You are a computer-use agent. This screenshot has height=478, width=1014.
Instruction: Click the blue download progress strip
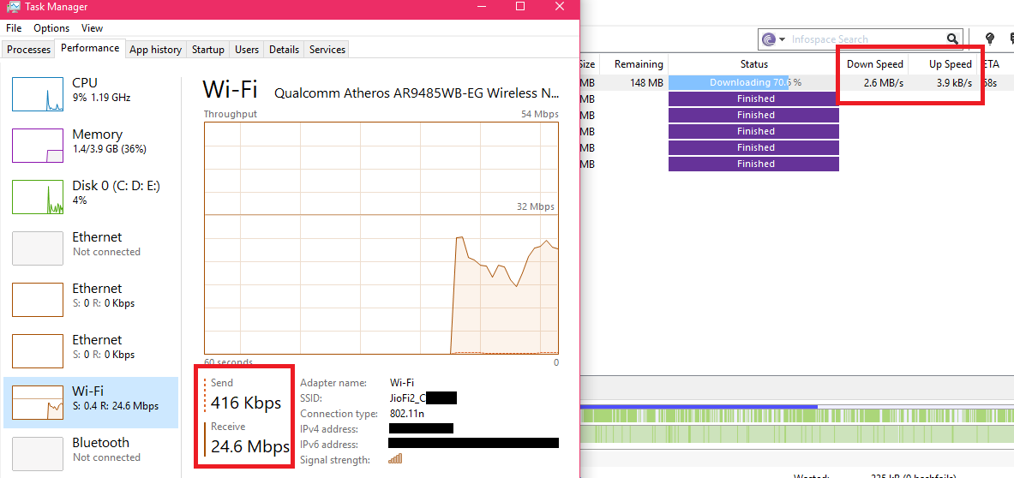[699, 406]
